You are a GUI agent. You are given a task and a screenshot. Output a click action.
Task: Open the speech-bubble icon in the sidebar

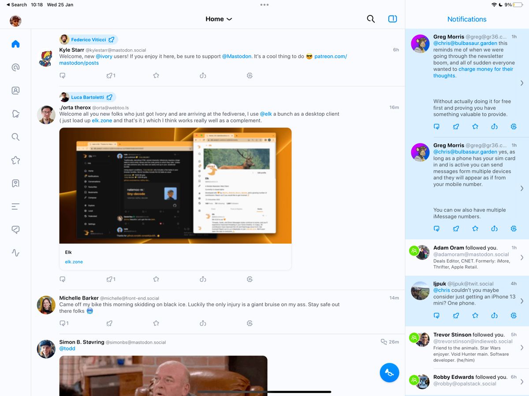tap(15, 230)
